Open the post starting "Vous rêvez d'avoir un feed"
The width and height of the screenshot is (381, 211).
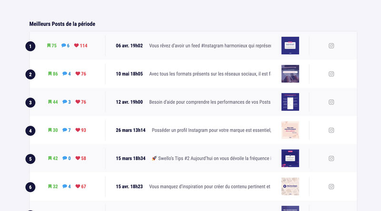coord(210,46)
